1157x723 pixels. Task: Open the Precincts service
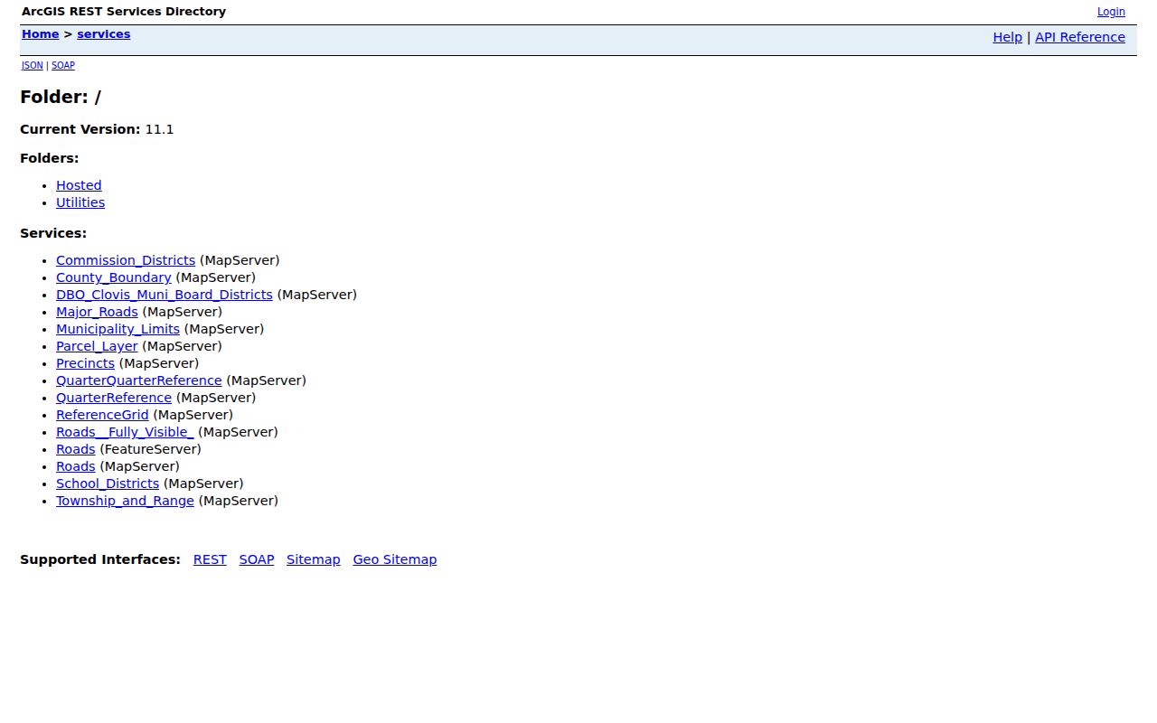85,363
